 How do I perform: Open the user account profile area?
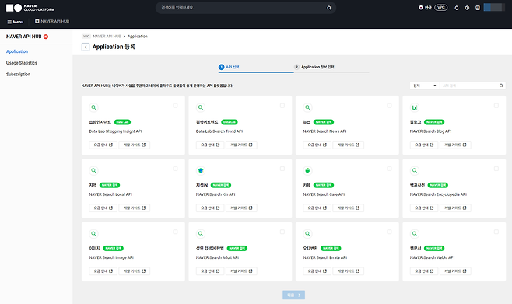coord(494,8)
